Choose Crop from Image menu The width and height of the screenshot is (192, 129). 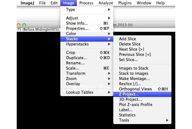click(x=87, y=53)
